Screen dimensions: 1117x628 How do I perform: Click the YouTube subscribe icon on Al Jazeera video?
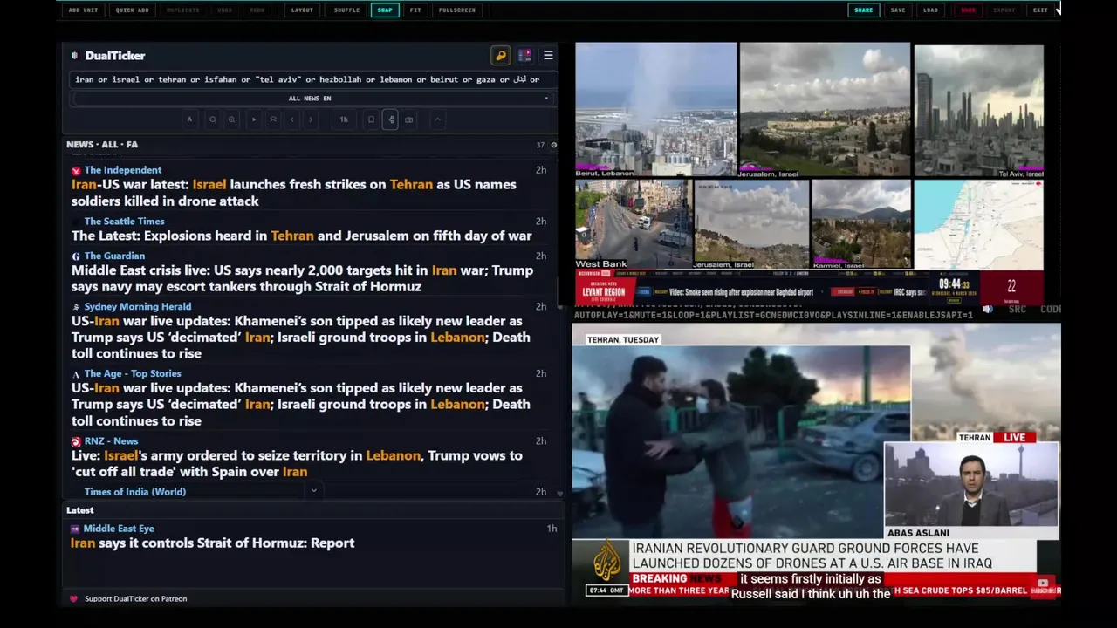pyautogui.click(x=1043, y=584)
